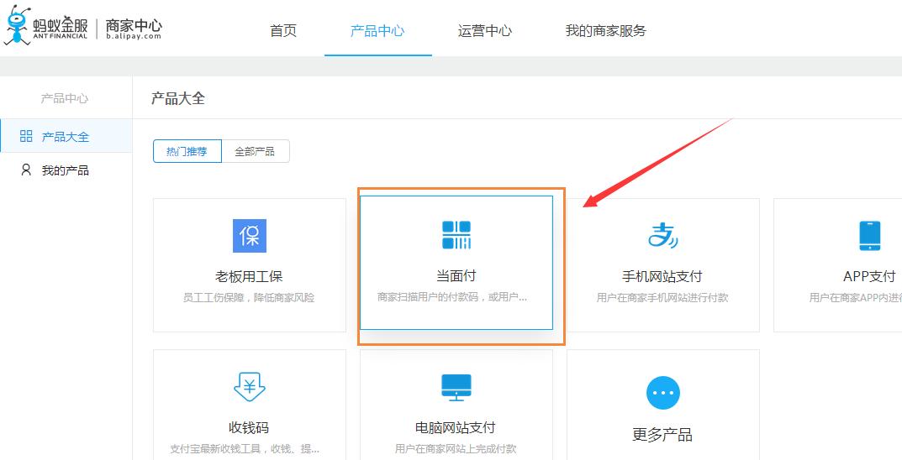Image resolution: width=902 pixels, height=460 pixels.
Task: Open the 手机网站支付 product title link
Action: pos(662,276)
